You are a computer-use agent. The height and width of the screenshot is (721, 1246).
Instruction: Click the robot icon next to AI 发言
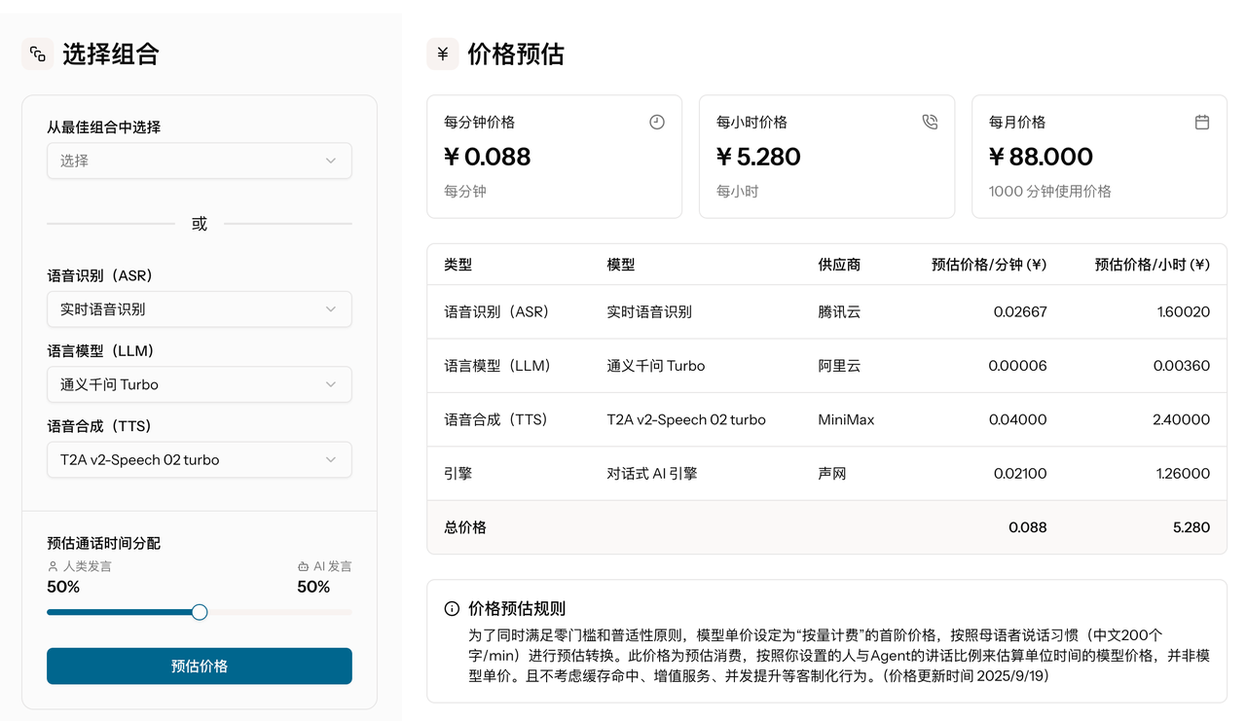point(301,565)
